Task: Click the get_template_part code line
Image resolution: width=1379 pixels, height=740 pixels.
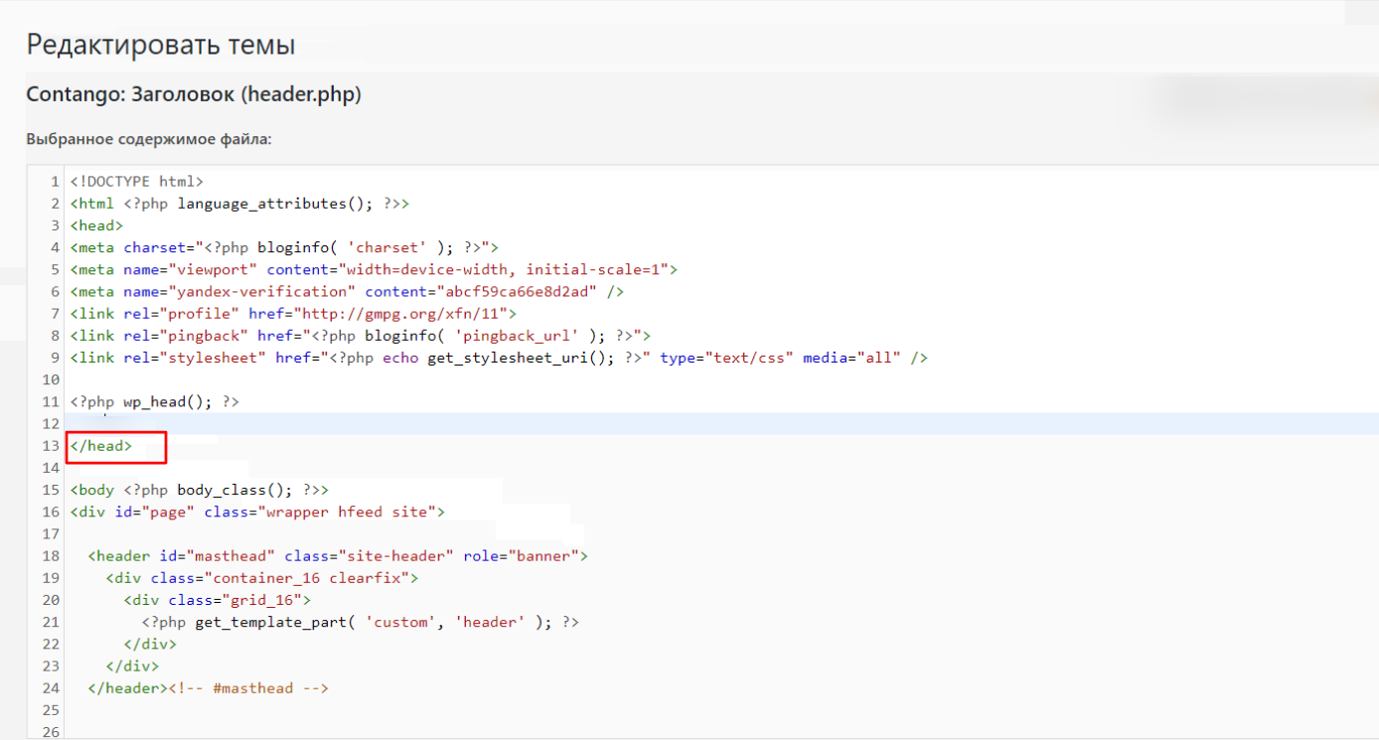Action: click(x=360, y=622)
